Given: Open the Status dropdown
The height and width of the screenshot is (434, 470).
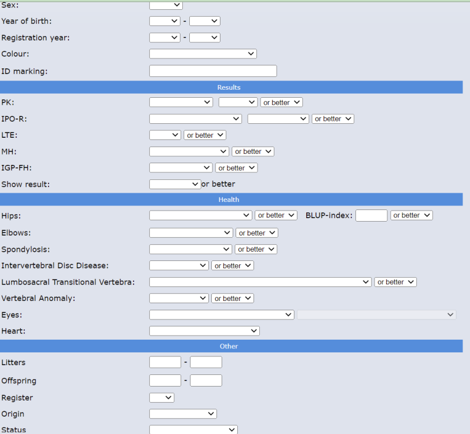Looking at the screenshot, I should [x=193, y=429].
